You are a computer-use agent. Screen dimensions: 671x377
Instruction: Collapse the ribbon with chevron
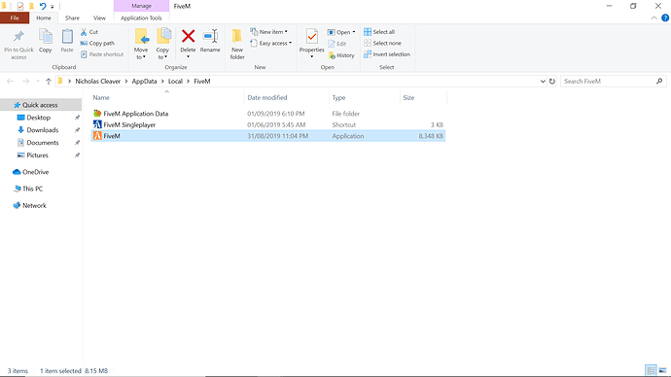(653, 17)
